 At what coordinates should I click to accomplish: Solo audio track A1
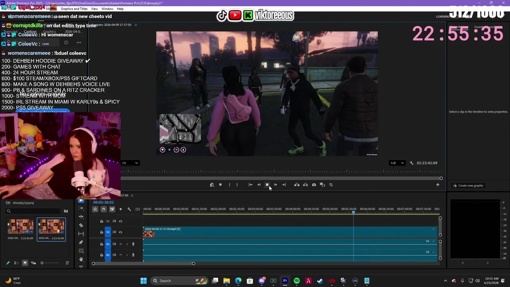coord(127,244)
